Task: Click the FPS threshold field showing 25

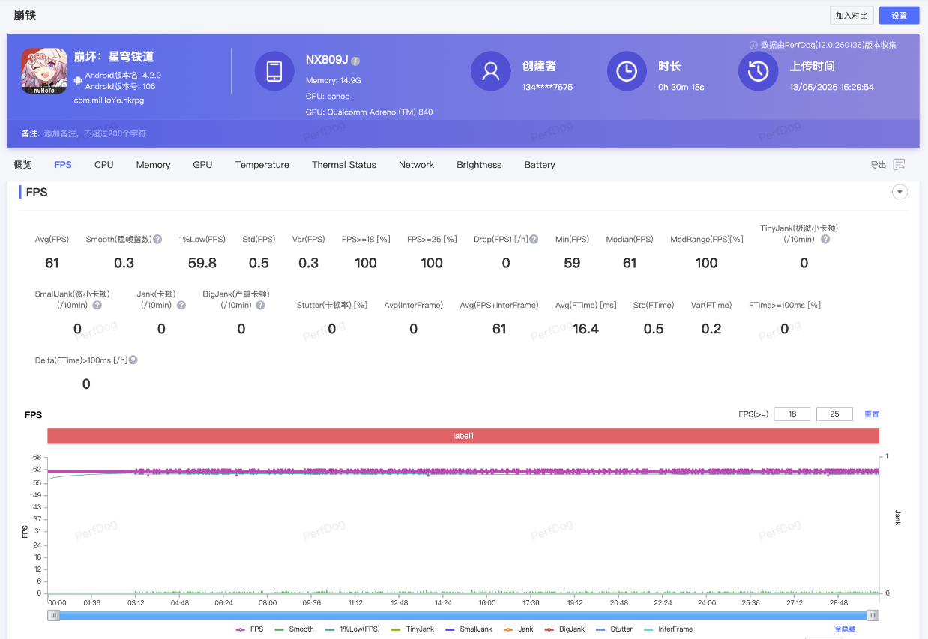Action: (834, 414)
